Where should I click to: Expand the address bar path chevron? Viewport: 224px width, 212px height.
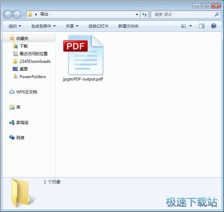tap(36, 14)
